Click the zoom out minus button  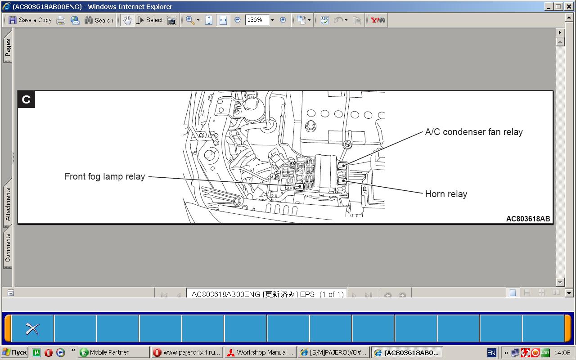238,20
